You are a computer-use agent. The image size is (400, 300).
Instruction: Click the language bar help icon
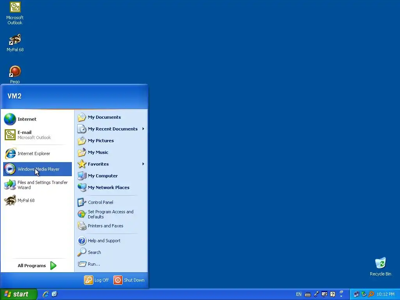(x=333, y=294)
